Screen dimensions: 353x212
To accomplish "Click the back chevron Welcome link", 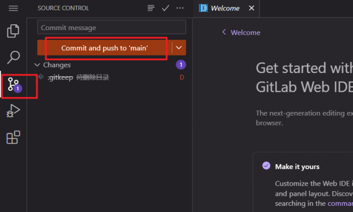I will (241, 32).
